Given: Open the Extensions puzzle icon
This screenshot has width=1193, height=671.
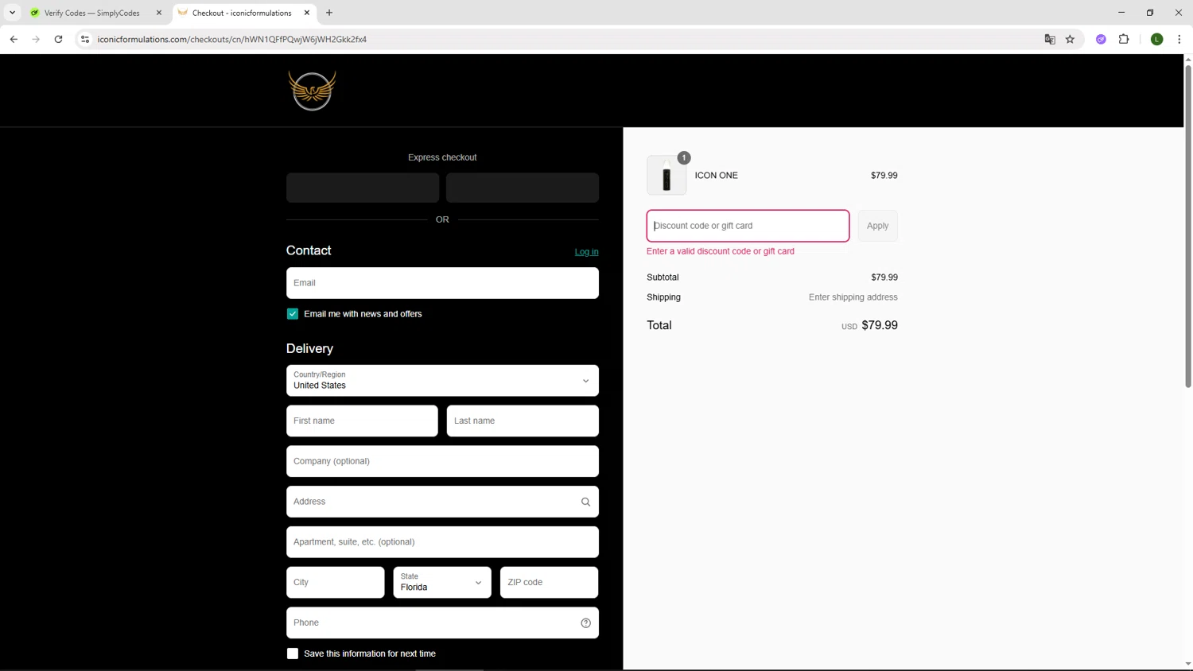Looking at the screenshot, I should (x=1124, y=39).
